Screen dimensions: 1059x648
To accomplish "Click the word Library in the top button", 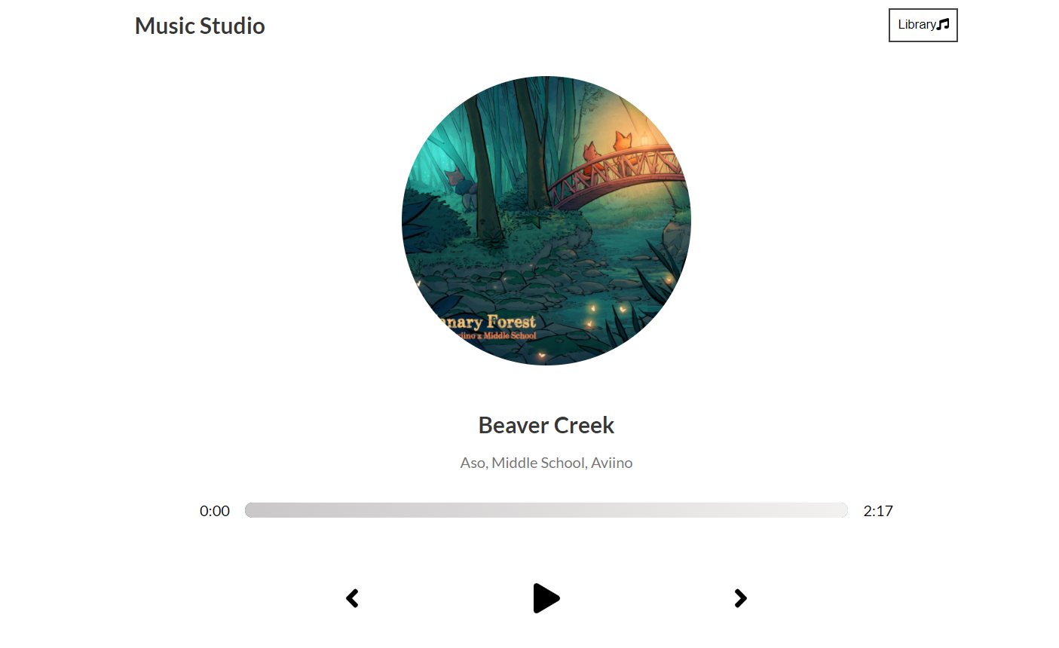I will click(x=917, y=25).
